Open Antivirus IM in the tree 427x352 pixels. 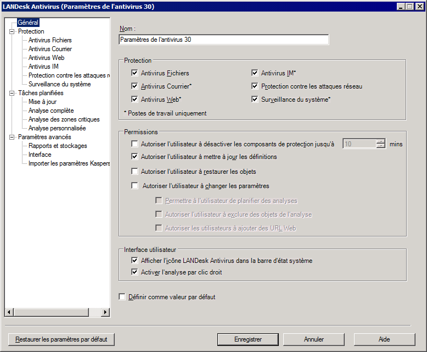click(43, 67)
